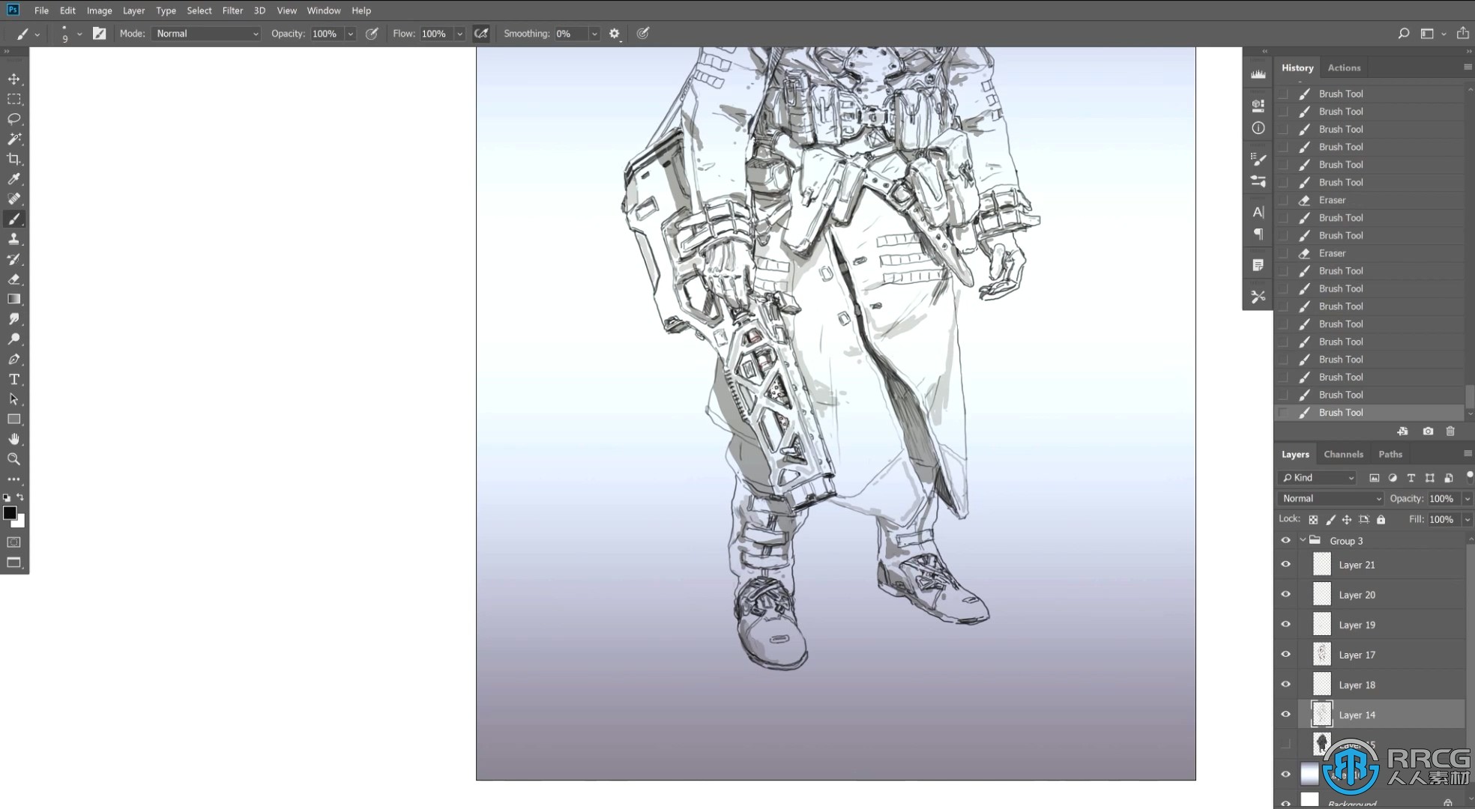Screen dimensions: 1475x809
Task: Create new snapshot camera icon
Action: [x=1428, y=431]
